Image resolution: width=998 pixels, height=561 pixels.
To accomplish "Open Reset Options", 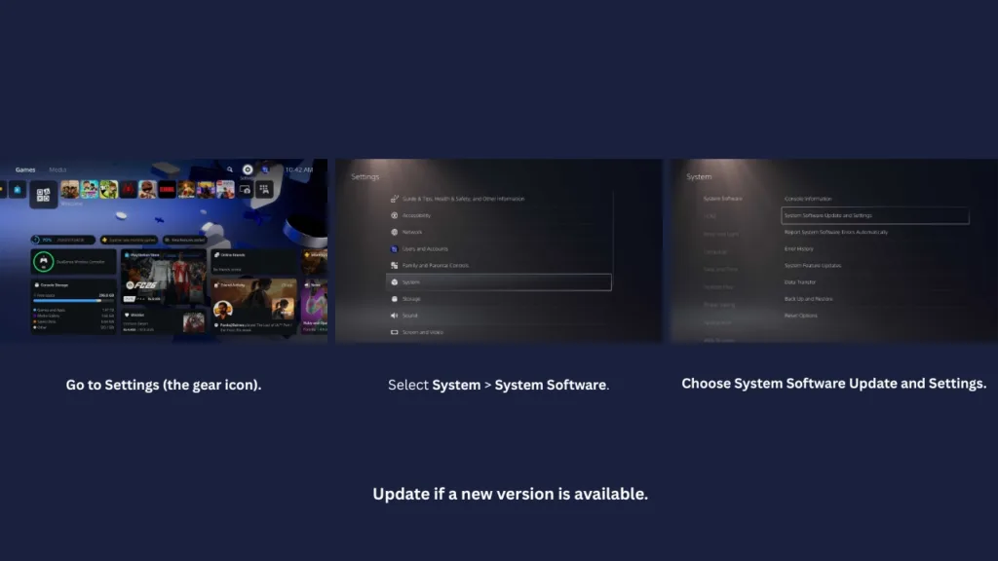I will [800, 316].
